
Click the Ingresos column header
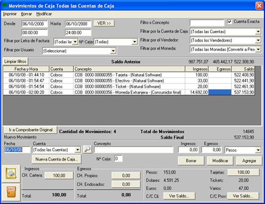(197, 69)
